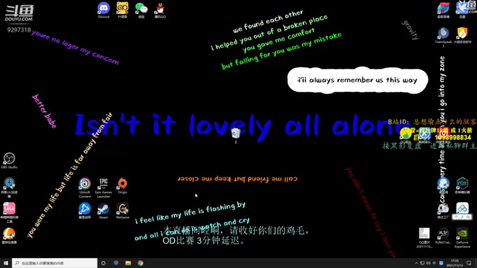Select the Origin desktop icon
Screen dimensions: 477x268
tap(122, 186)
